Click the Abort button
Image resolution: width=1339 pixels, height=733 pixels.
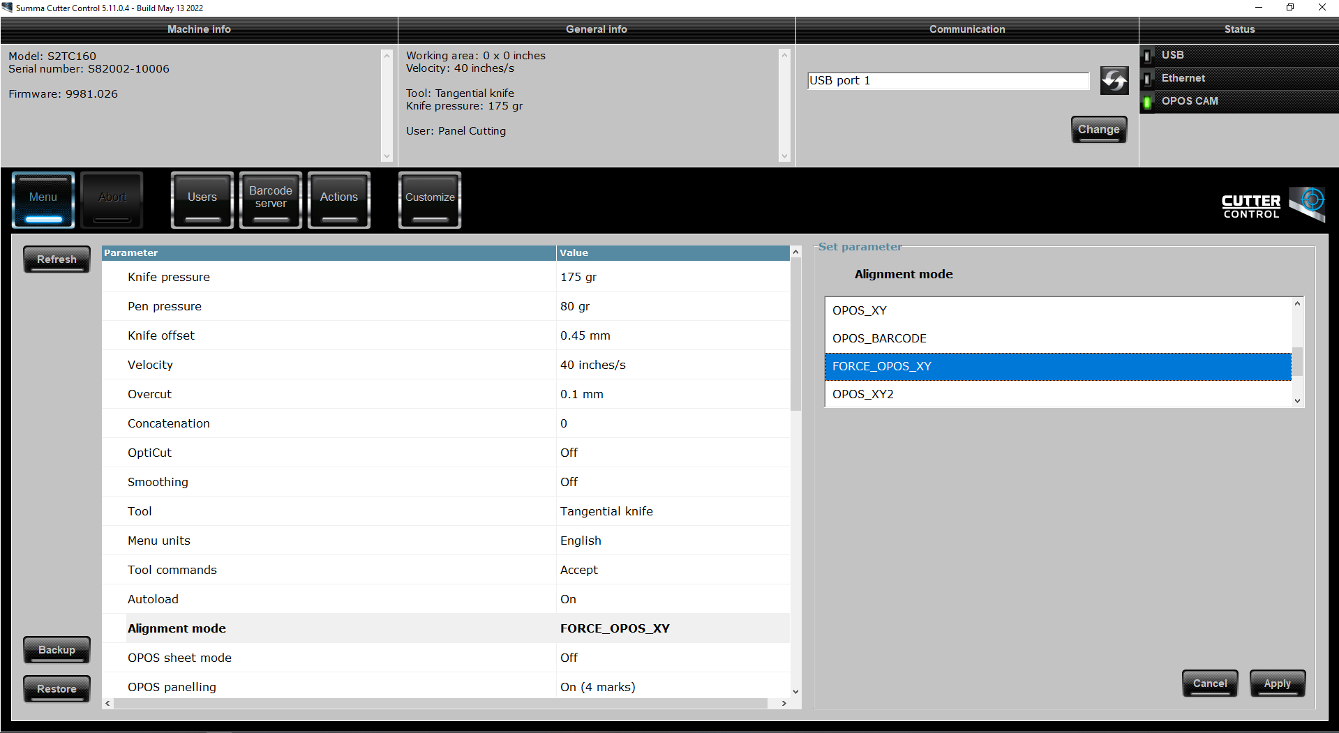pos(112,199)
